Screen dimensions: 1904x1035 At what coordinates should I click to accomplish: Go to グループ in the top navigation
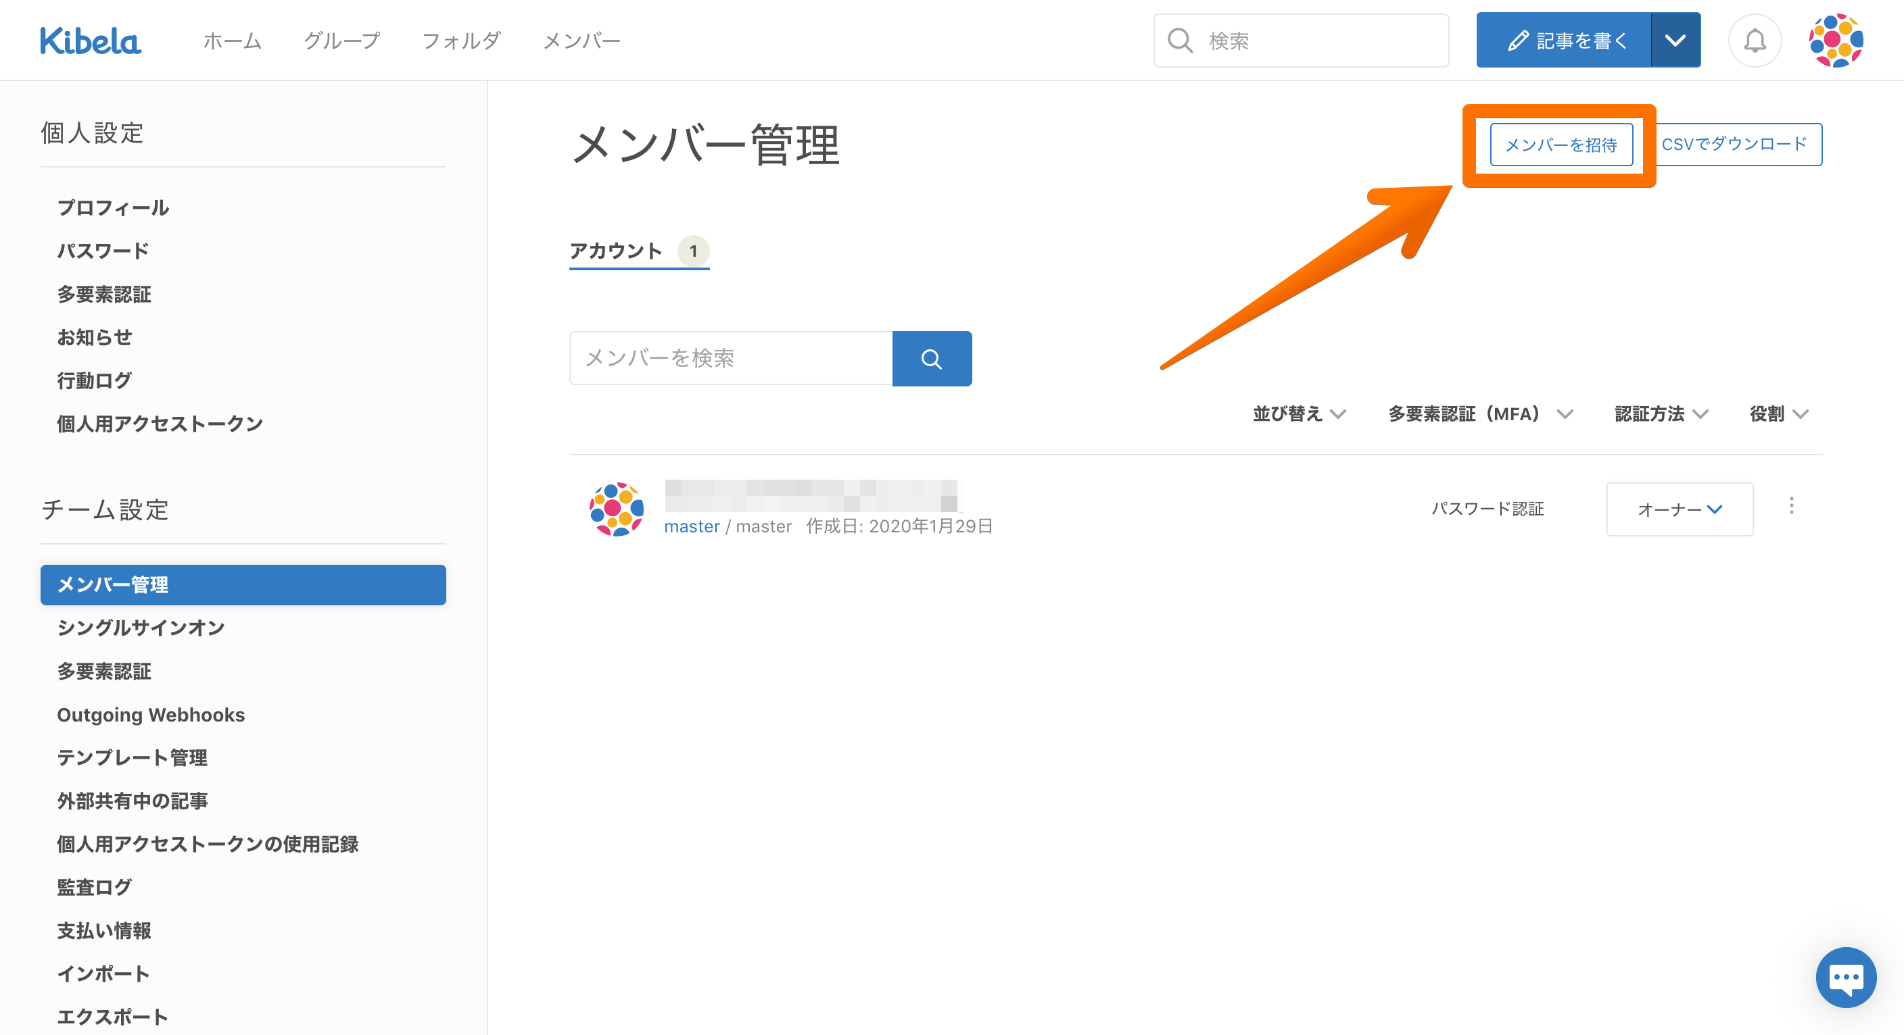pos(341,41)
